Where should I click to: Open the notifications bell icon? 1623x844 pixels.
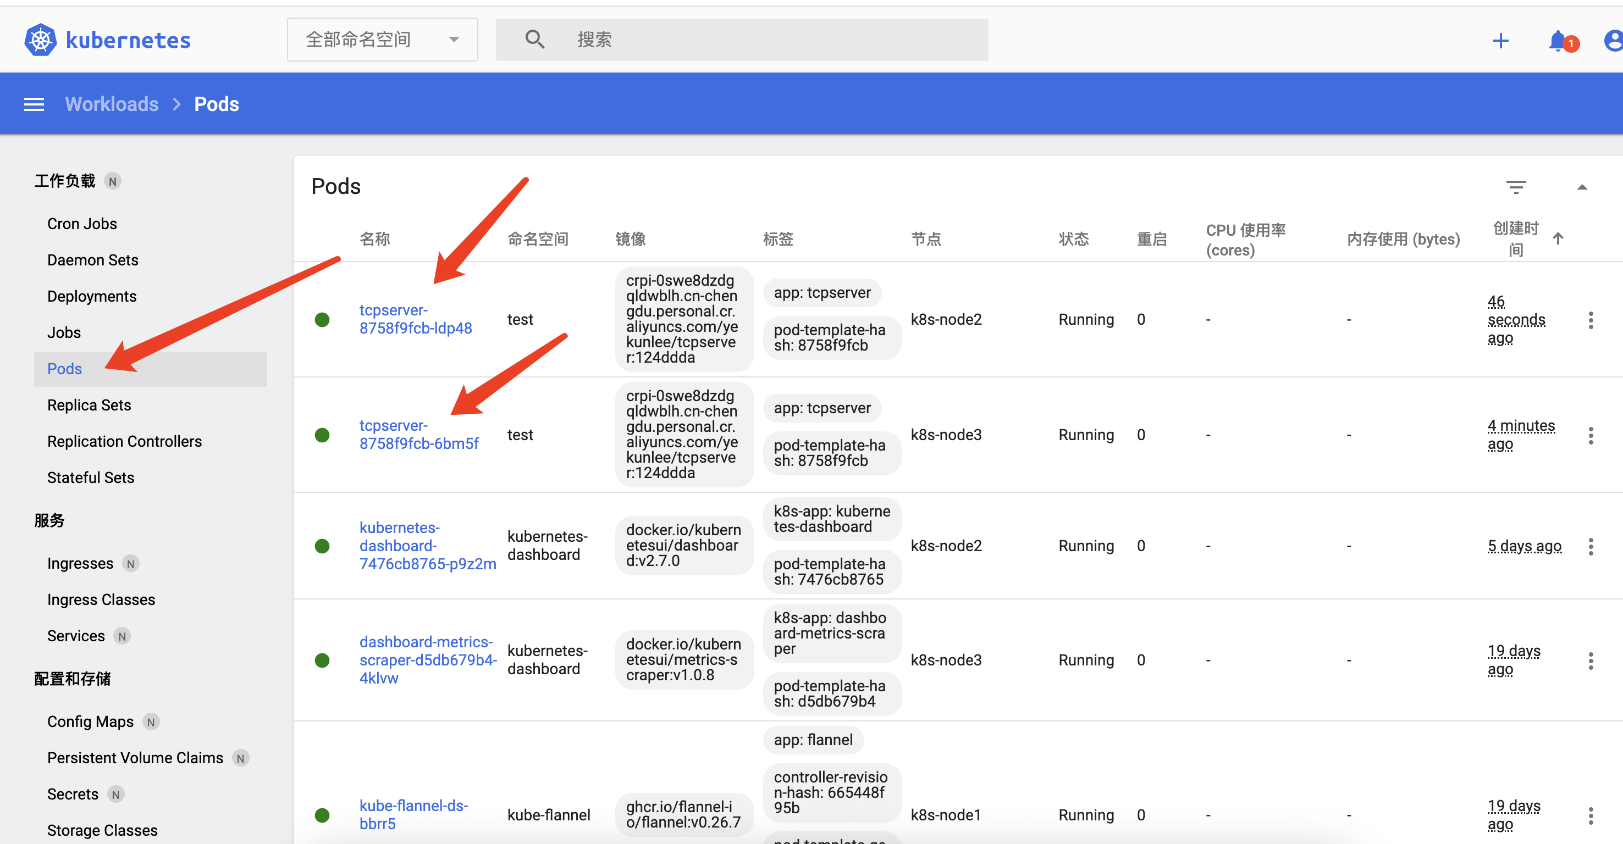click(x=1557, y=41)
